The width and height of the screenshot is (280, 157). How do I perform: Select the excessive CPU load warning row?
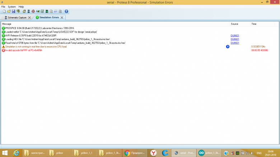pos(140,46)
